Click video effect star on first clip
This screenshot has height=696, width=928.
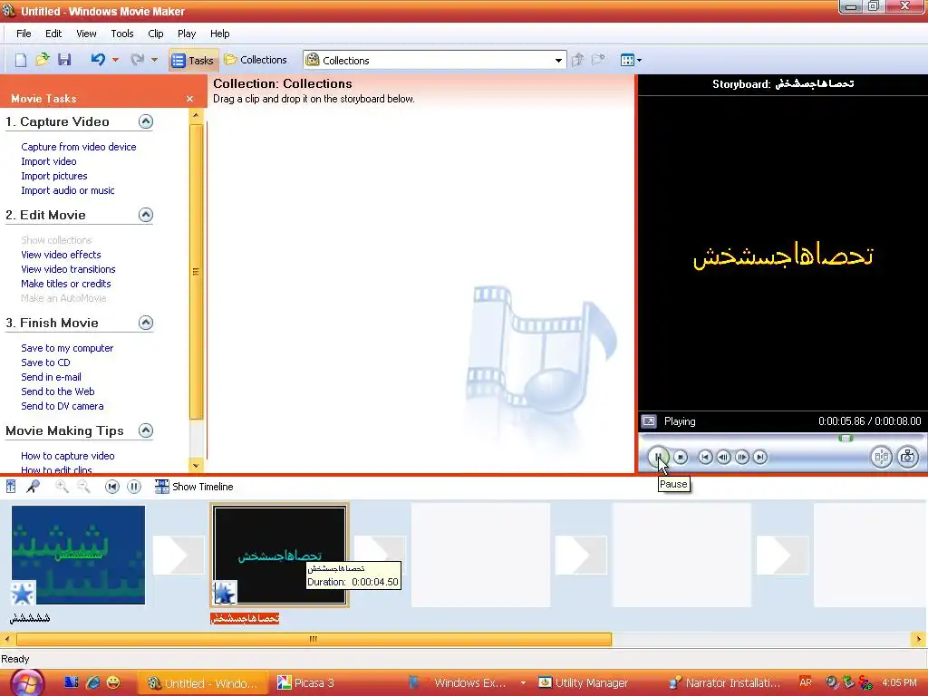point(23,593)
